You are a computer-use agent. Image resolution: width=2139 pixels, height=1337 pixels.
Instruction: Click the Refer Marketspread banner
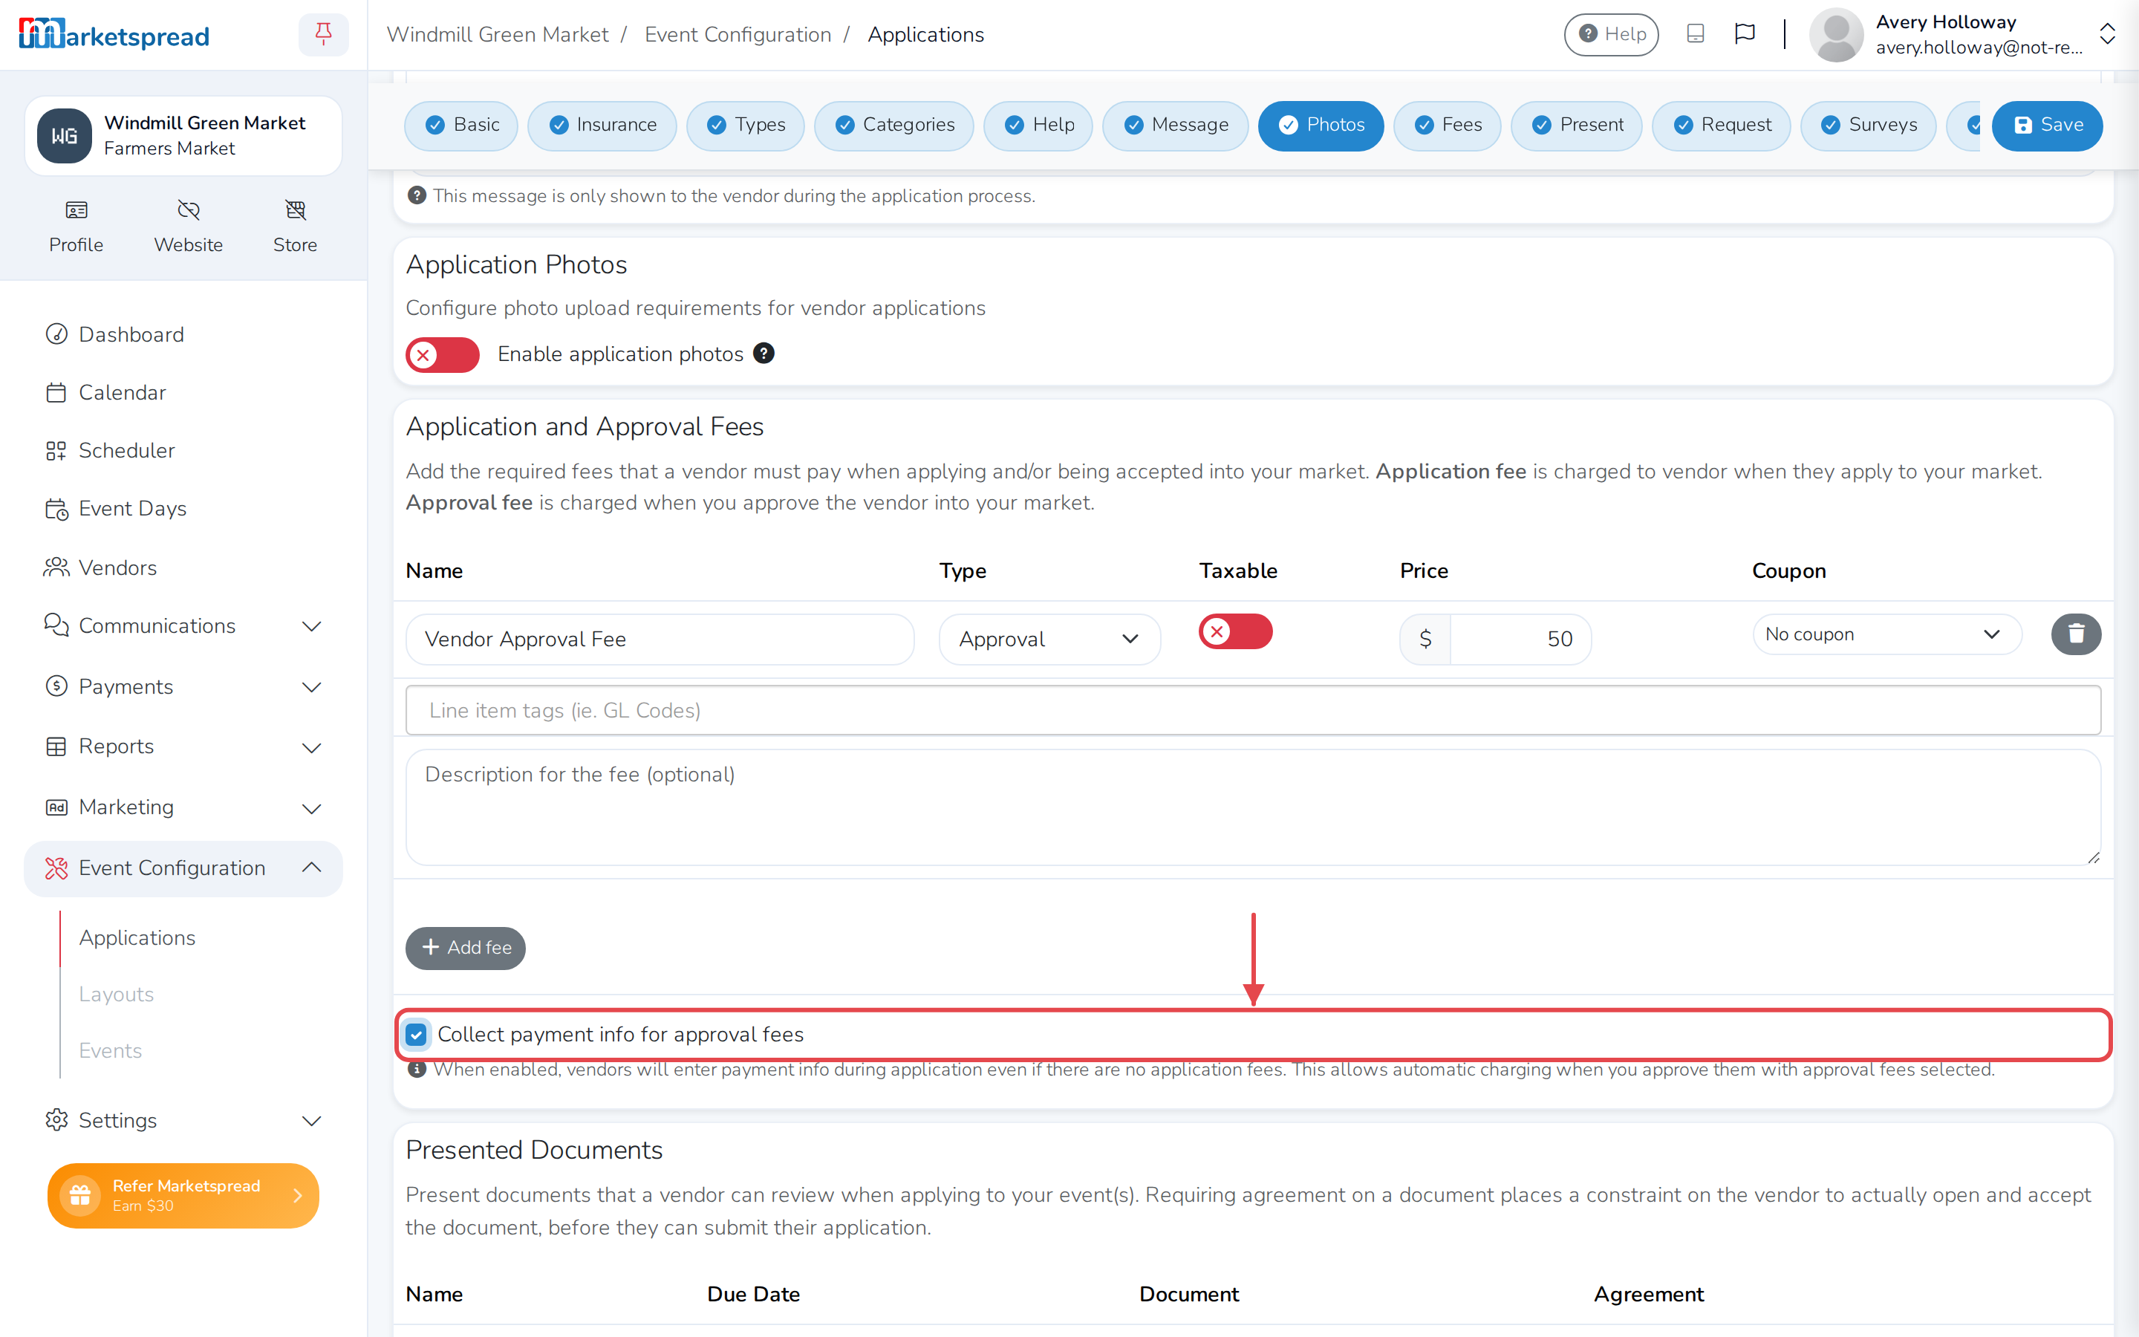click(183, 1196)
